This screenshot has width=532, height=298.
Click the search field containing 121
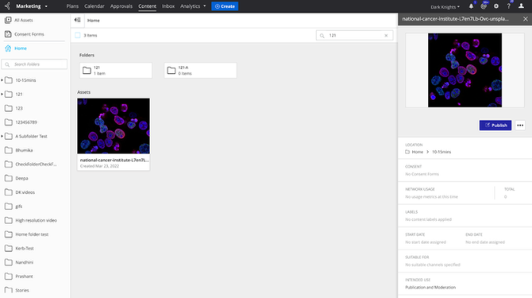point(355,35)
